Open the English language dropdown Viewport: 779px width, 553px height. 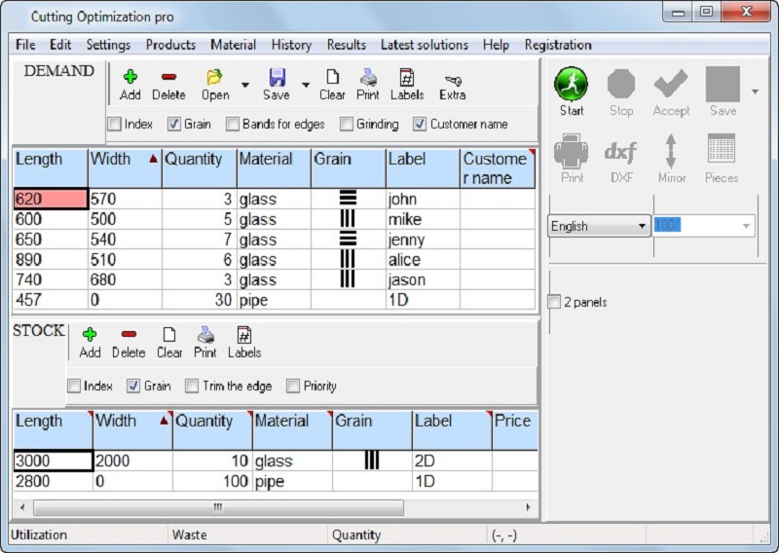click(x=599, y=226)
